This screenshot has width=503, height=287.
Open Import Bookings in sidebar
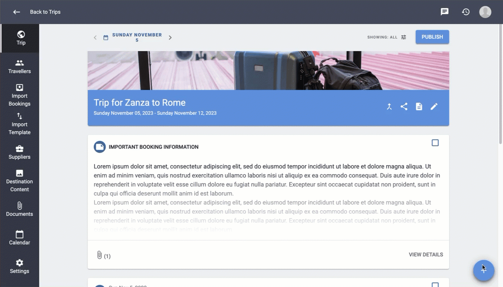coord(20,95)
